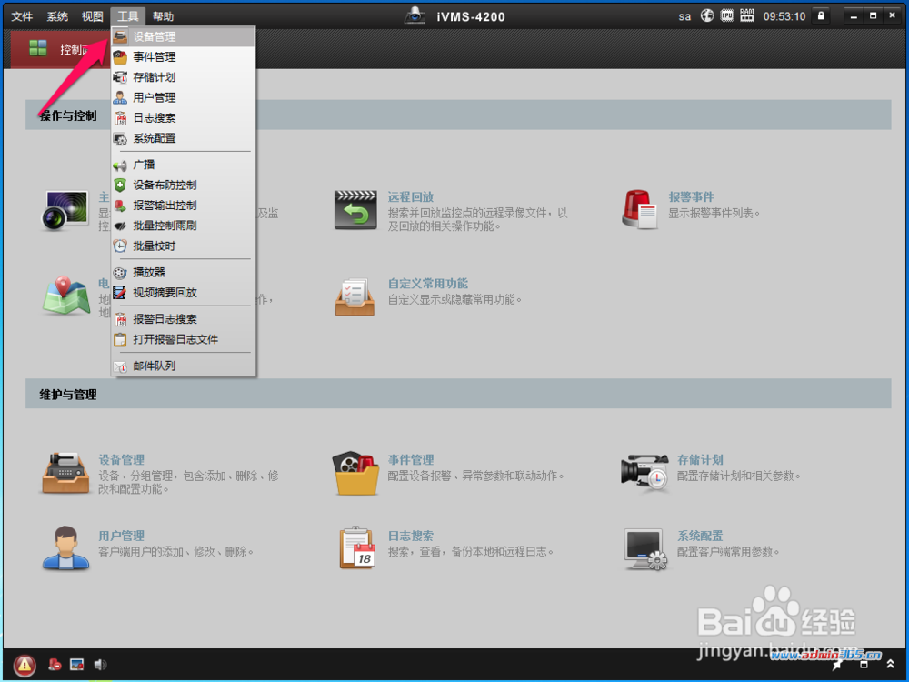
Task: Toggle the speaker sound icon
Action: [100, 665]
